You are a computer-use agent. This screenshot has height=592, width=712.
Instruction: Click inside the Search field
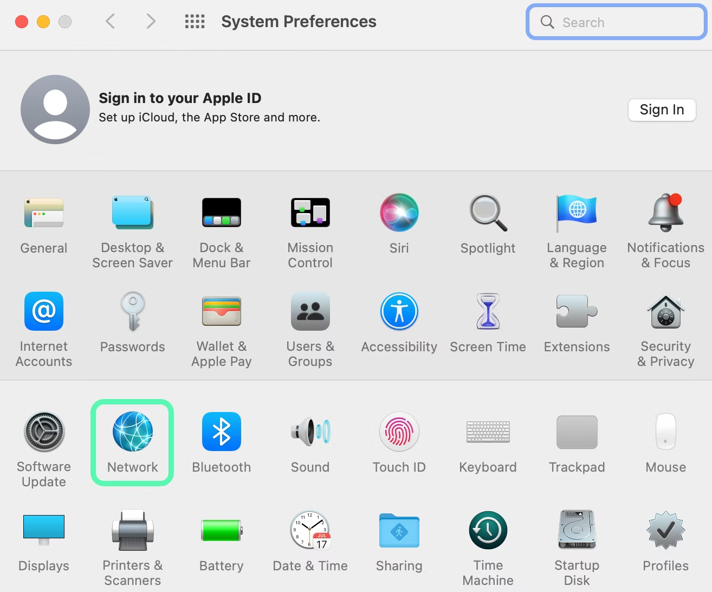coord(615,22)
